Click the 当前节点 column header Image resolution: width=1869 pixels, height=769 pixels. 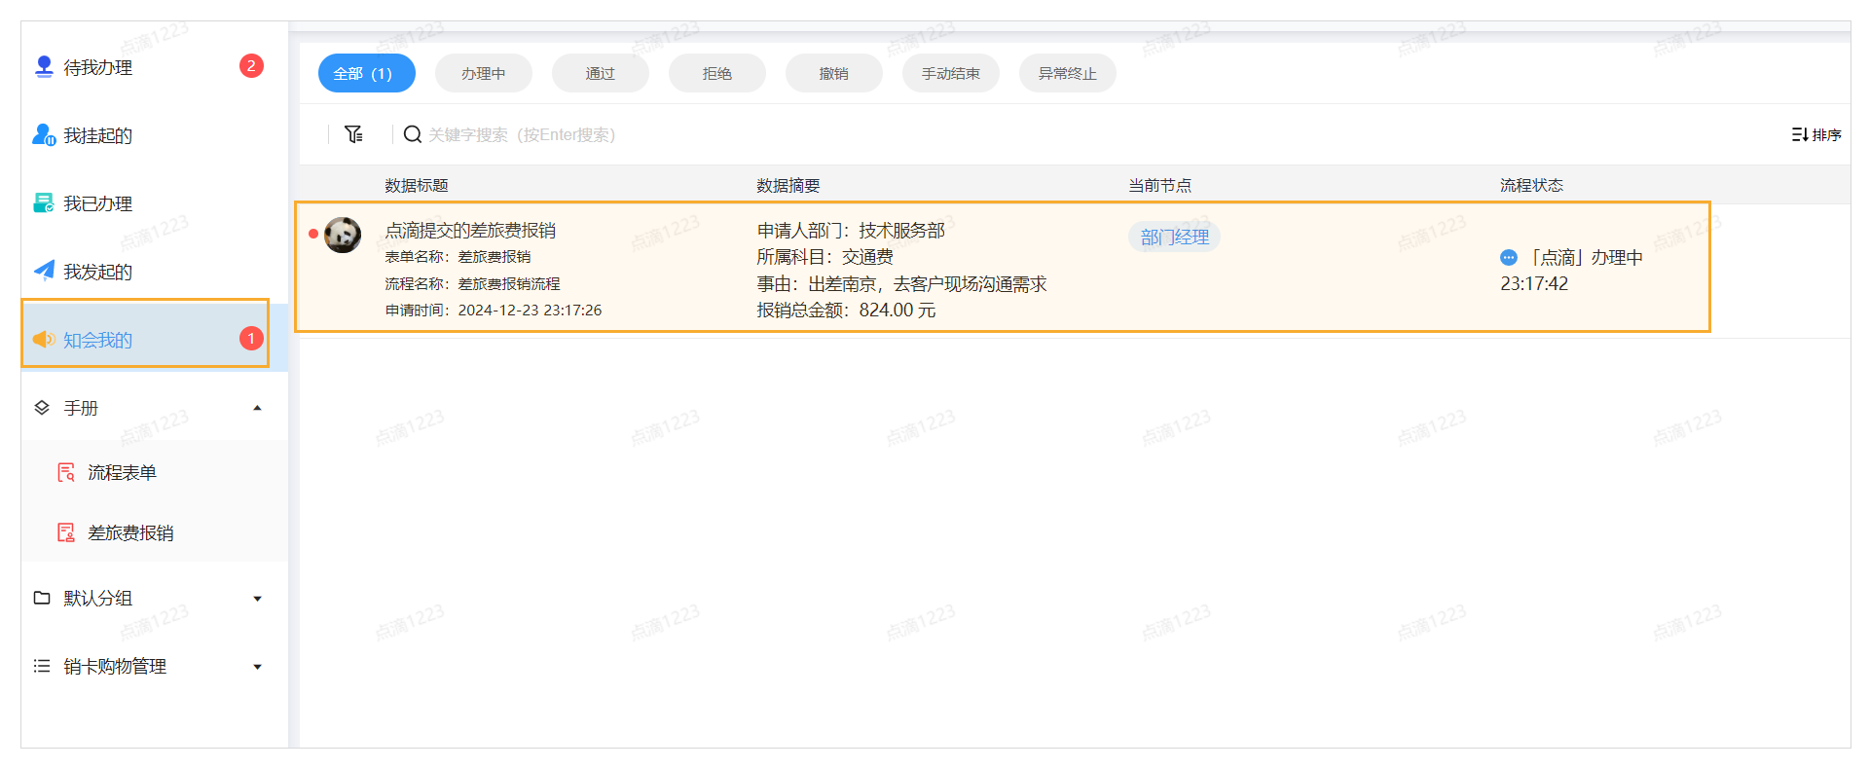click(x=1159, y=185)
